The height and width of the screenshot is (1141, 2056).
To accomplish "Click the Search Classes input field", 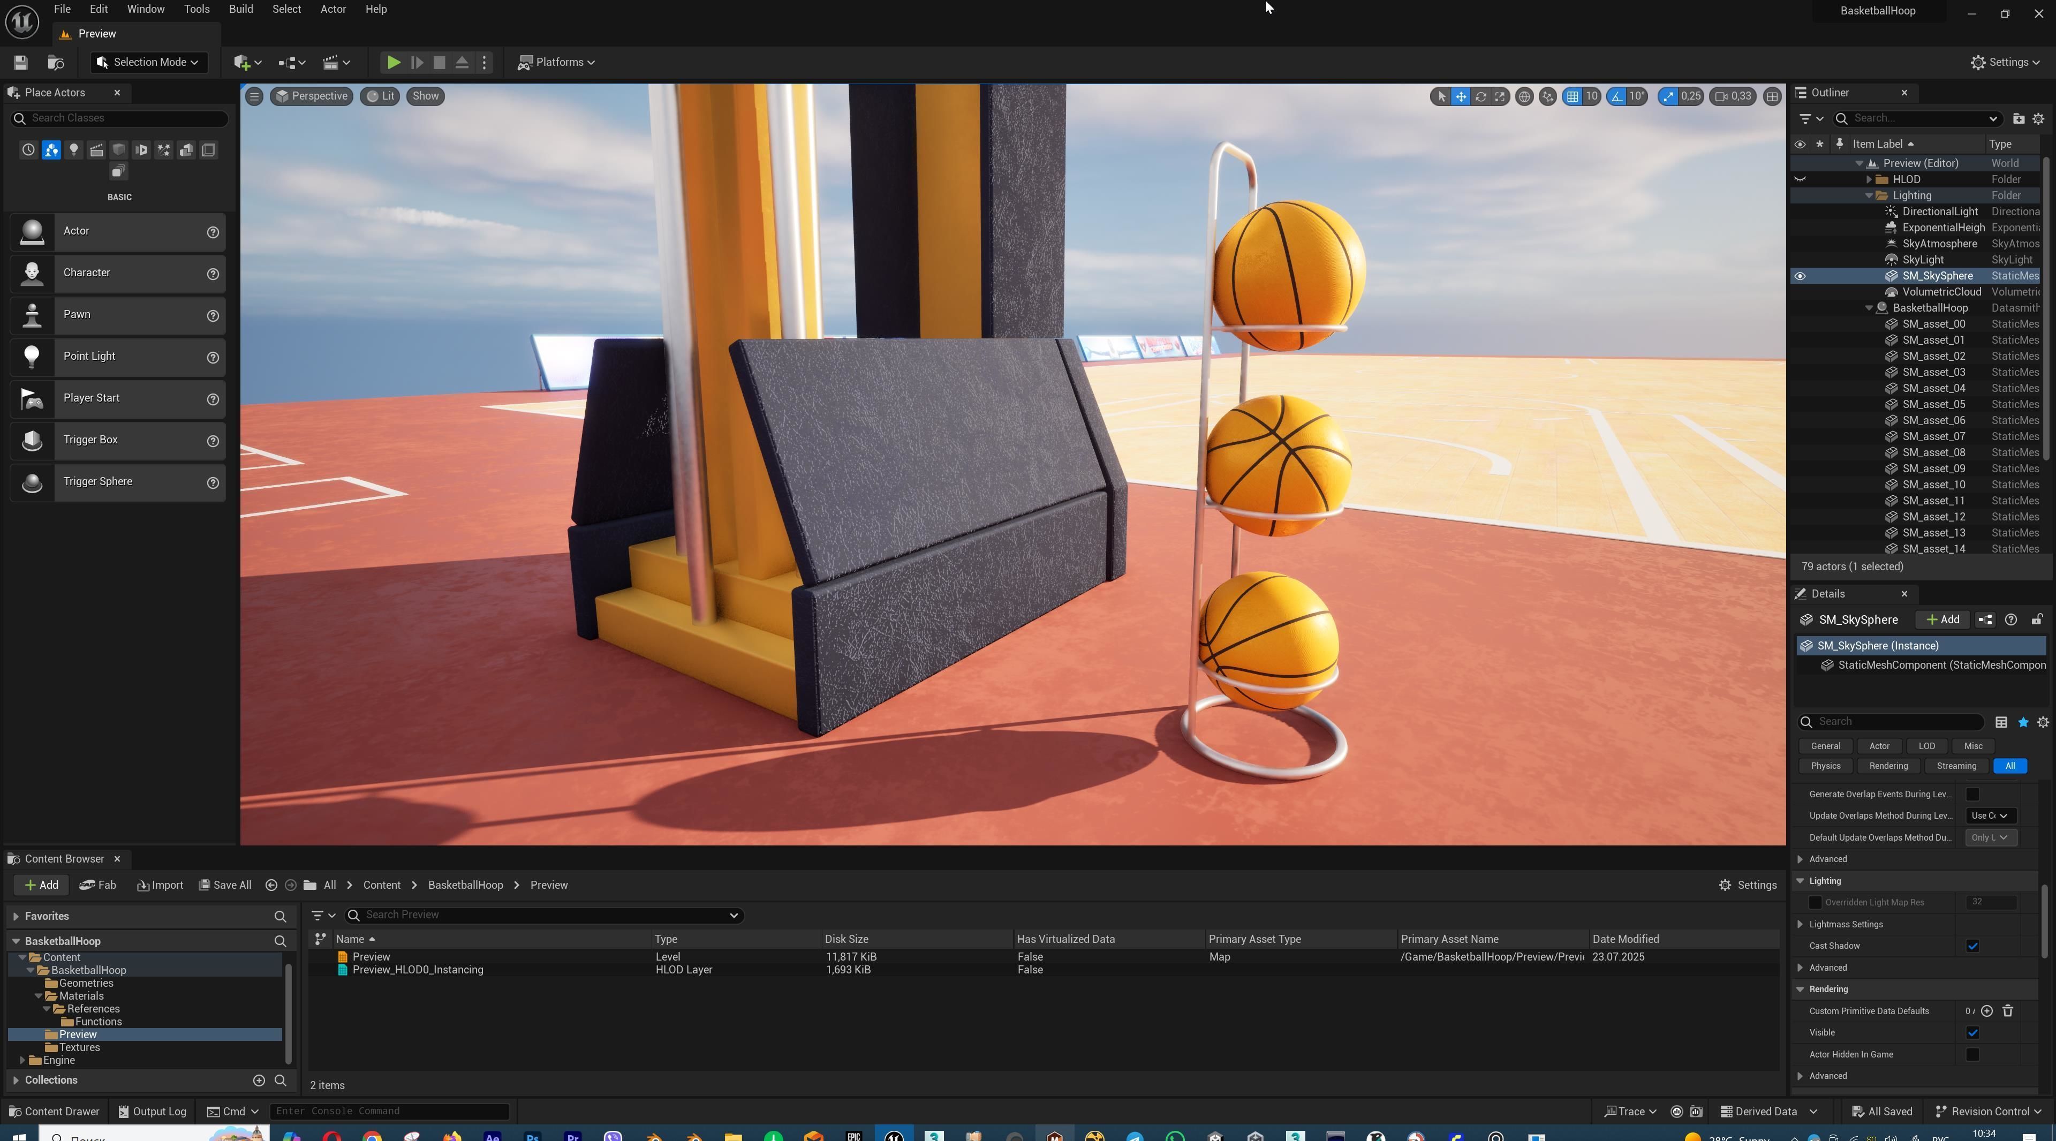I will [x=120, y=118].
